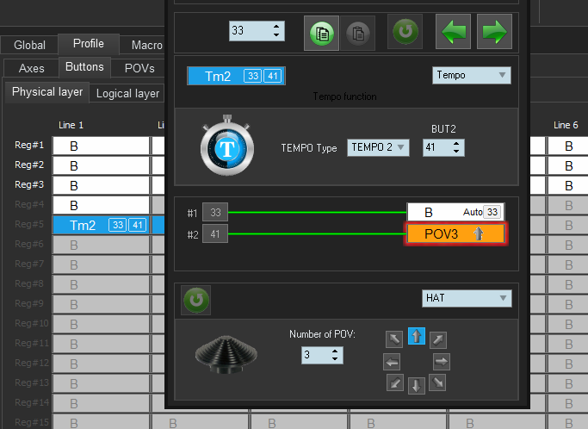This screenshot has height=429, width=588.
Task: Click the Tm2 33 41 header button
Action: coord(236,76)
